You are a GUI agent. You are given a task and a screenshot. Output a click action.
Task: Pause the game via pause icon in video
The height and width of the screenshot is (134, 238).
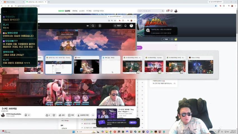coord(133,32)
